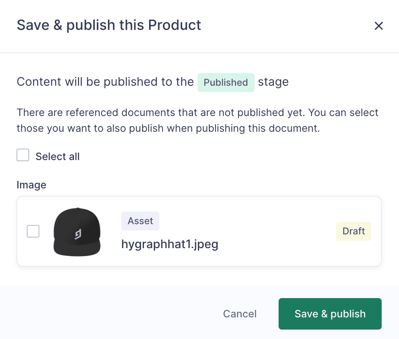Select the hygraphhat1.jpeg file name

[170, 244]
